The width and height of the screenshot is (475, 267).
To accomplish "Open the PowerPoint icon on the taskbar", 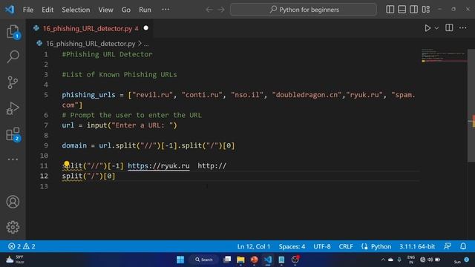I will point(254,260).
